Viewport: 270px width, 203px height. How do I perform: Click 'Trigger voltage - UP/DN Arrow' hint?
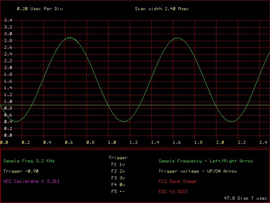[x=198, y=171]
